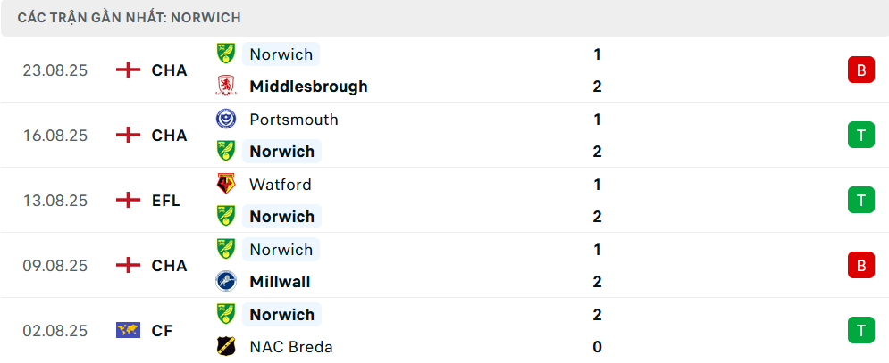Screen dimensions: 889x363
Task: Click the world flag beside CF
Action: click(129, 331)
